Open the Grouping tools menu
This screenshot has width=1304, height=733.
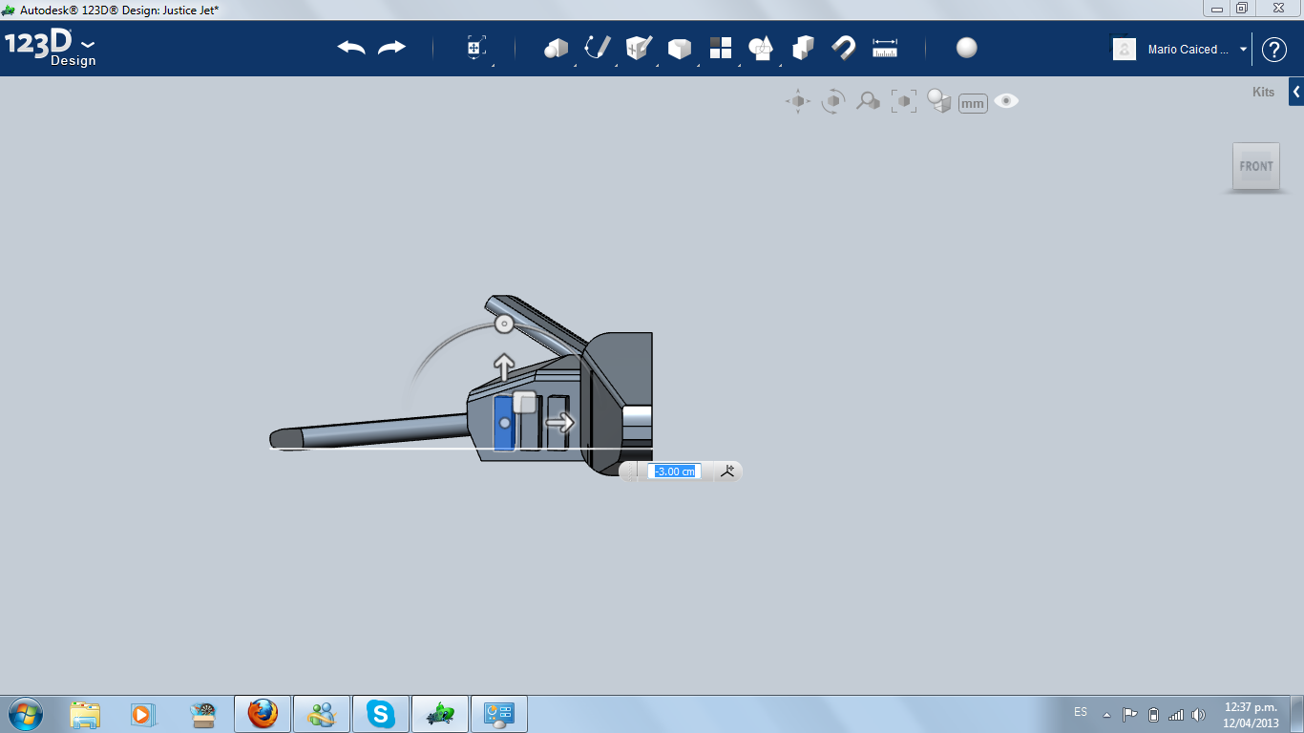[x=761, y=48]
